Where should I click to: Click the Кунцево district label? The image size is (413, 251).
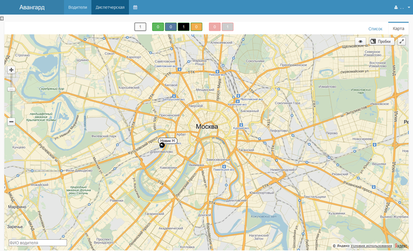point(19,147)
